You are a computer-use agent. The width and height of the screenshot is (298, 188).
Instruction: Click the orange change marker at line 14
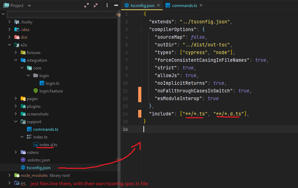pyautogui.click(x=140, y=114)
